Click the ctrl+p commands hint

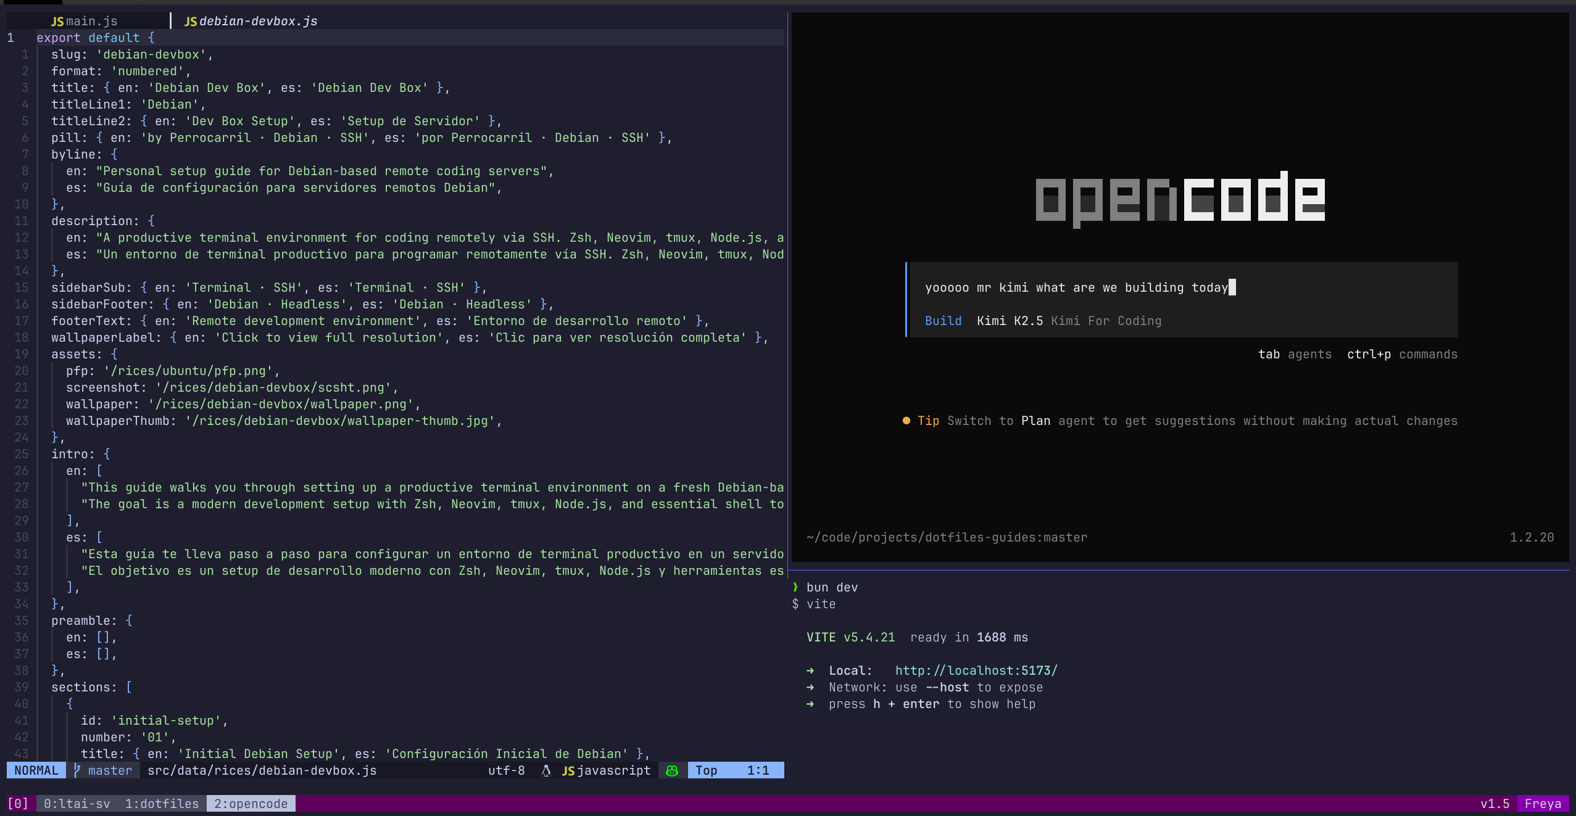[x=1402, y=354]
